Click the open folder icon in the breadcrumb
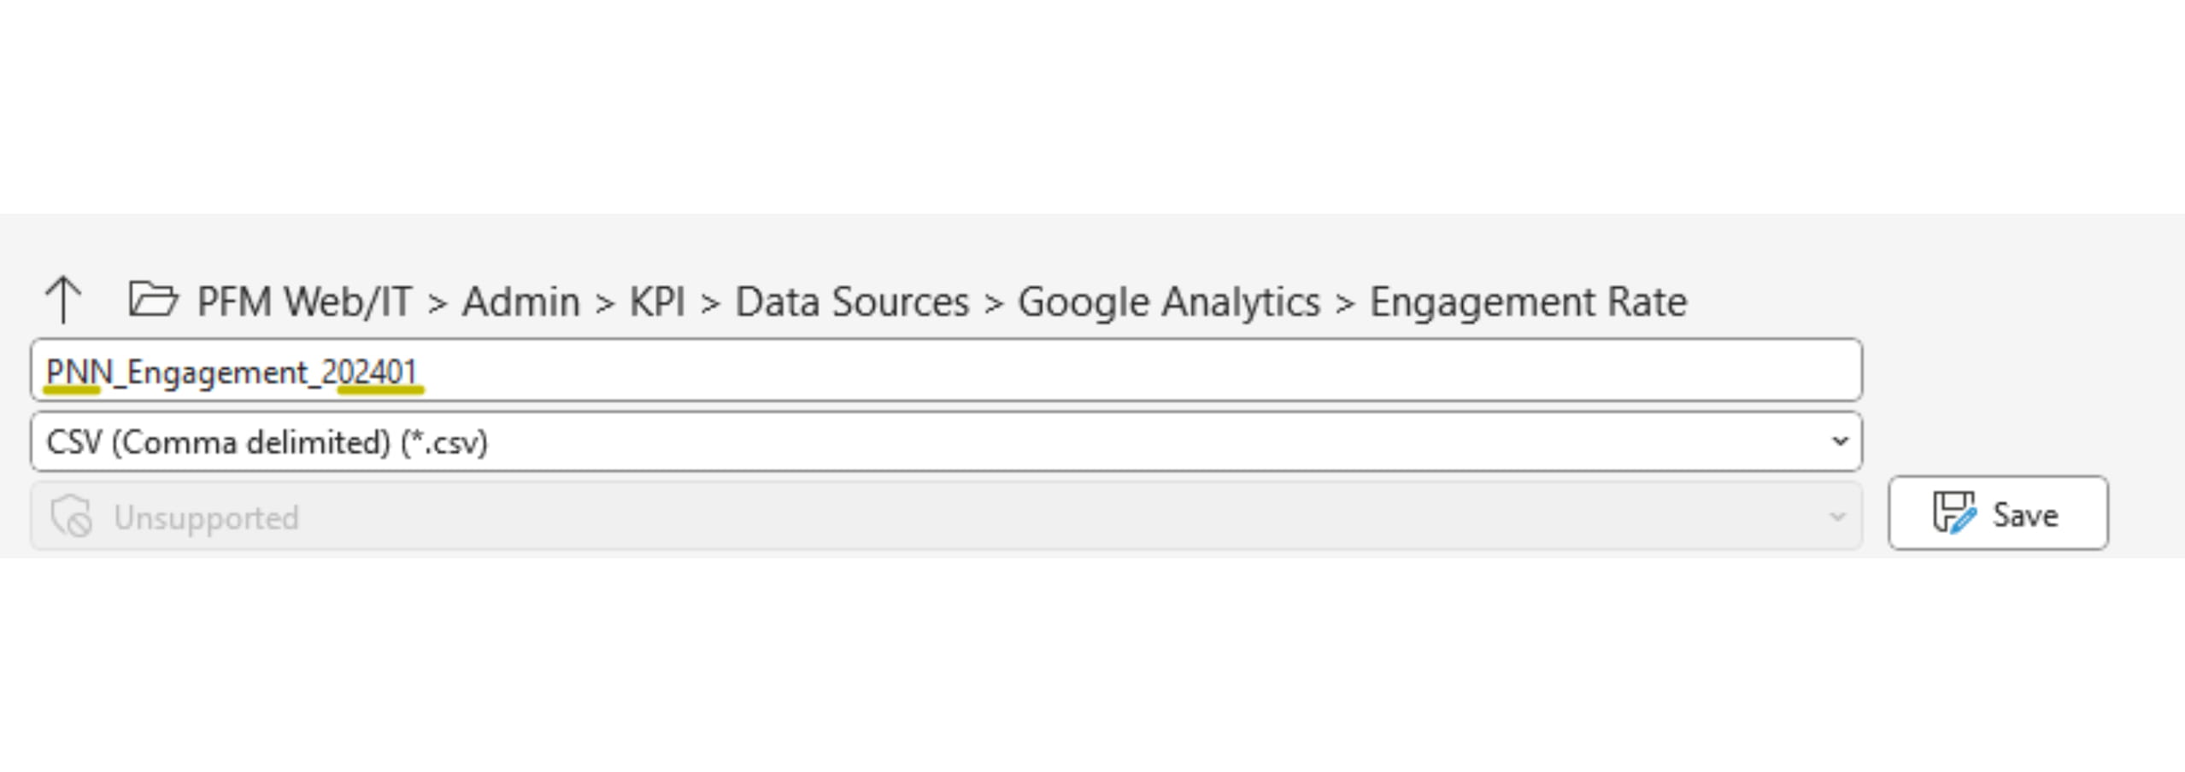The width and height of the screenshot is (2185, 772). 152,301
